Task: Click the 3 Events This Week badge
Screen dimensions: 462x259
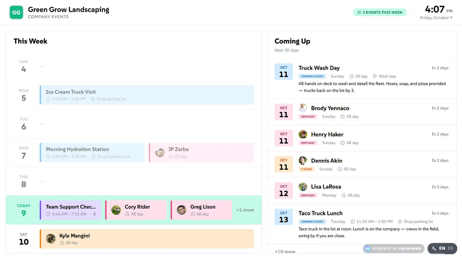Action: 380,12
